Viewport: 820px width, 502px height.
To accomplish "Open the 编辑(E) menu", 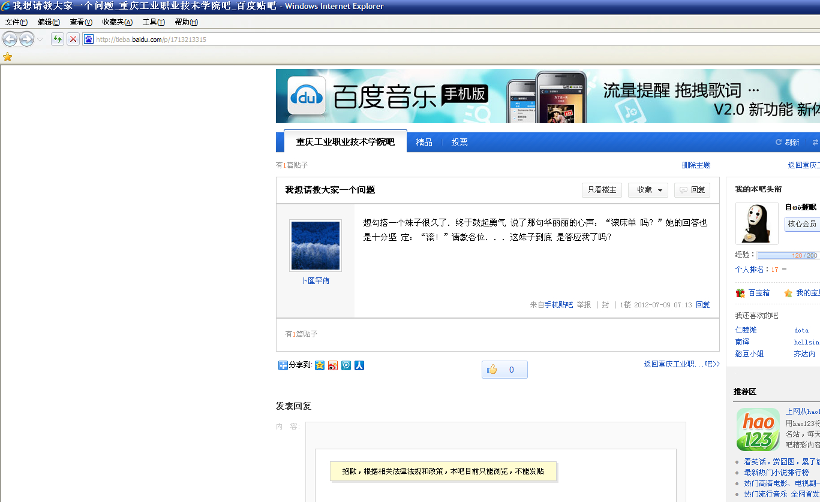I will pos(49,22).
